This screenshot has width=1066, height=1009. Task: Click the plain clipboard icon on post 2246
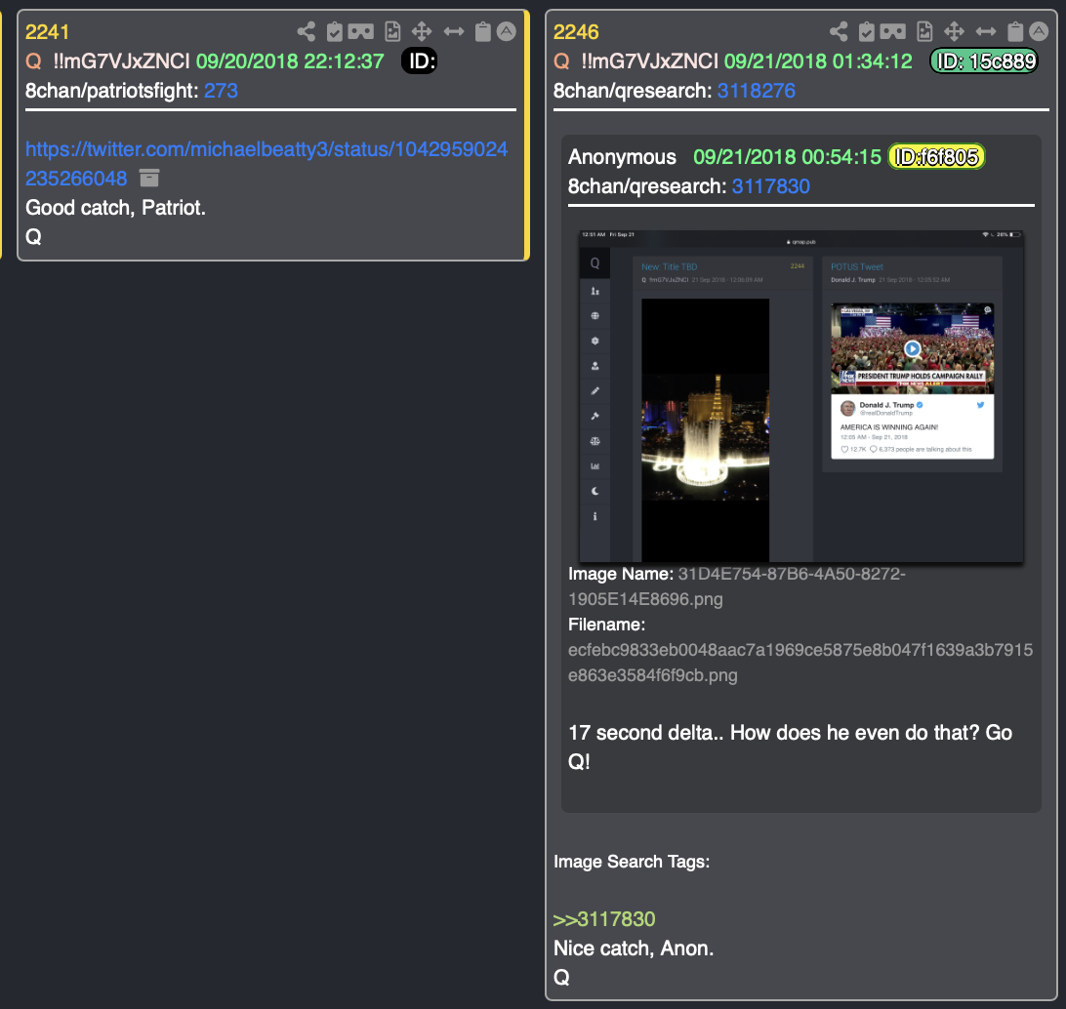click(x=1015, y=31)
